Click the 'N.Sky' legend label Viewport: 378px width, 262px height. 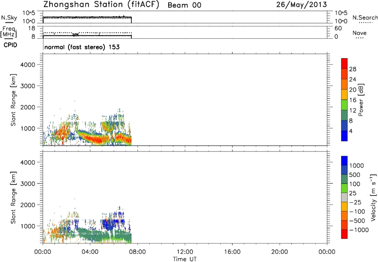click(9, 17)
